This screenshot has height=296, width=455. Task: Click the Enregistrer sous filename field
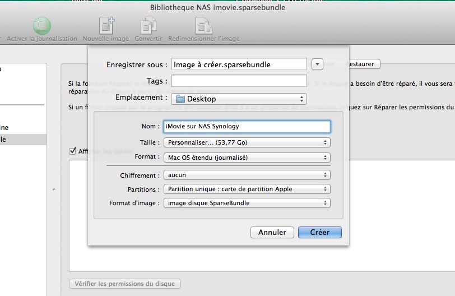(239, 64)
